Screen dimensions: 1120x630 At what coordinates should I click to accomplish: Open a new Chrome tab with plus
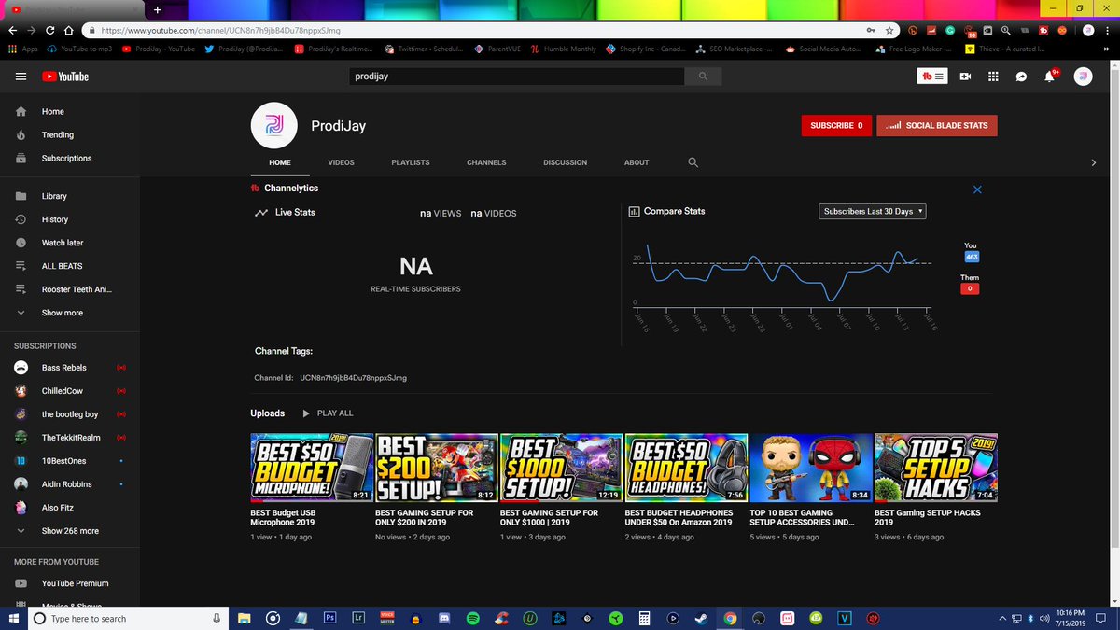pos(157,9)
